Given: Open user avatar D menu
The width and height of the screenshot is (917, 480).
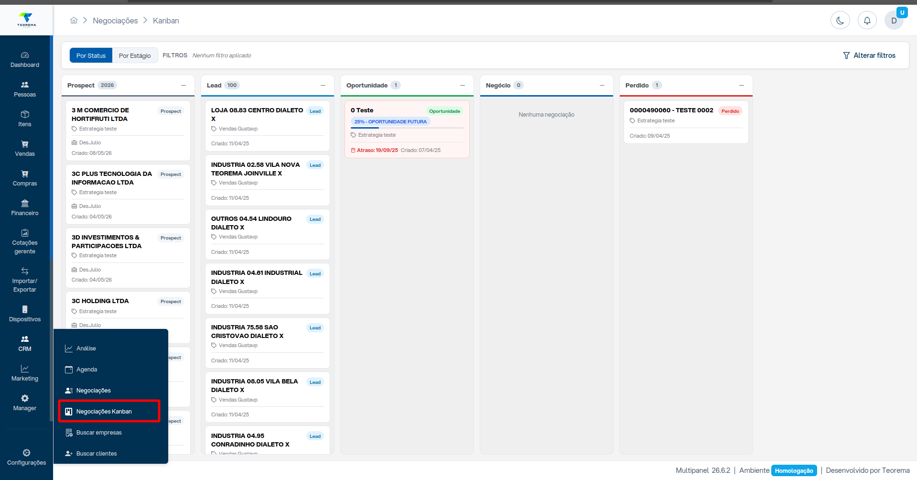Looking at the screenshot, I should click(x=894, y=21).
